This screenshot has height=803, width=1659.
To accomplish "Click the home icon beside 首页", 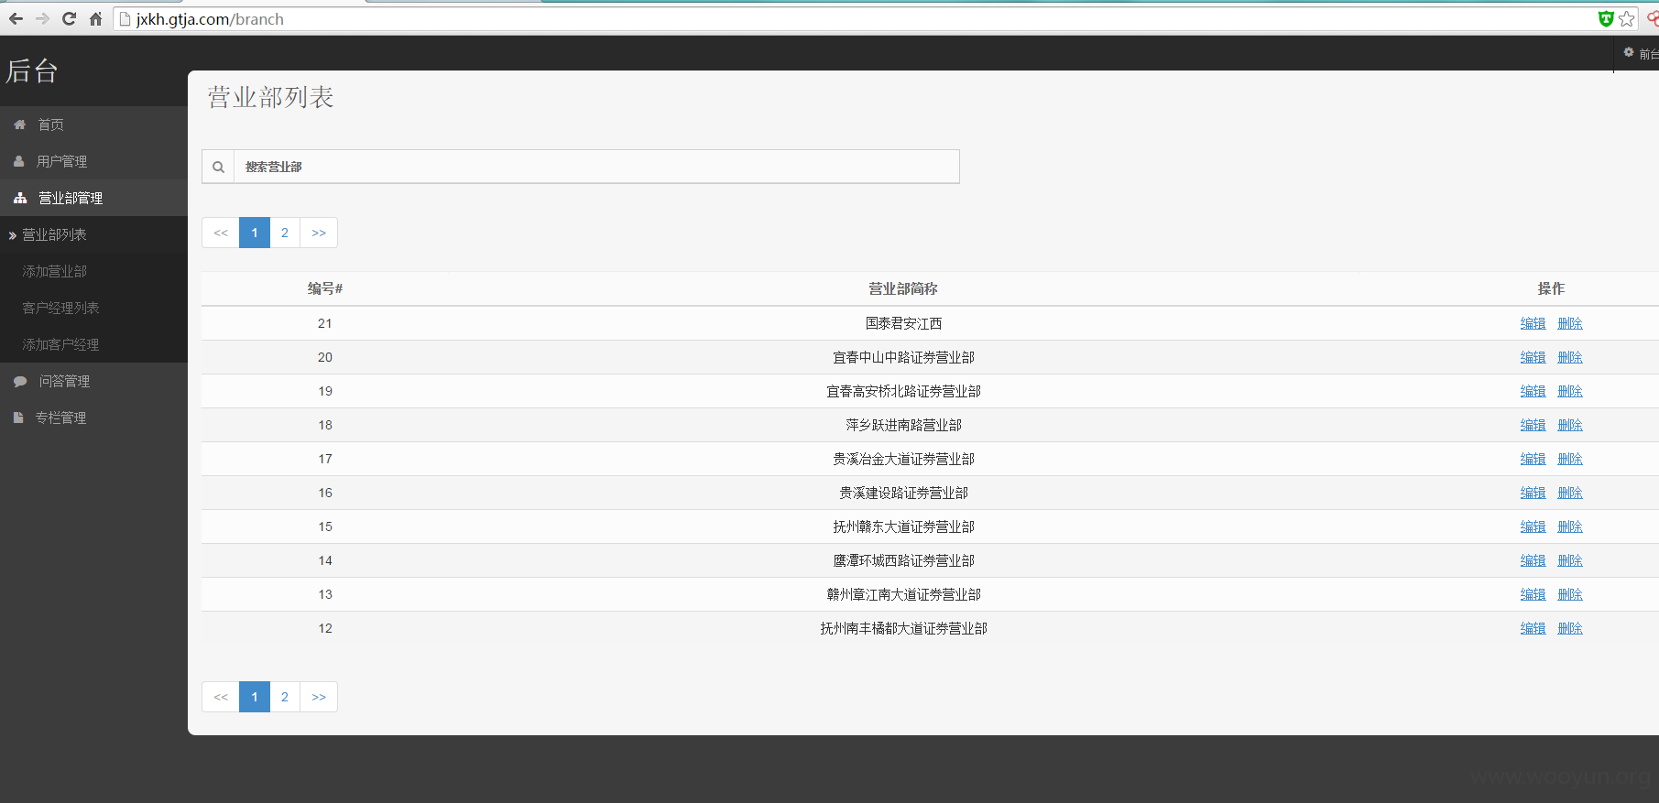I will click(x=20, y=125).
